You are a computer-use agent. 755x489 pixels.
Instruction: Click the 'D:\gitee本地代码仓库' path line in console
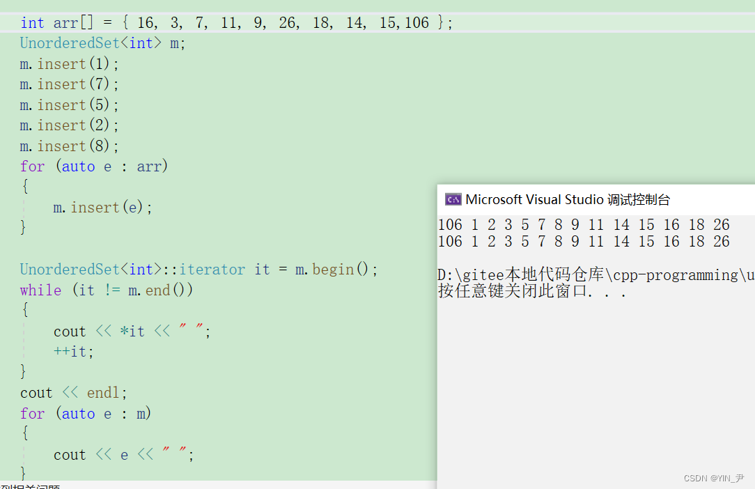(596, 274)
